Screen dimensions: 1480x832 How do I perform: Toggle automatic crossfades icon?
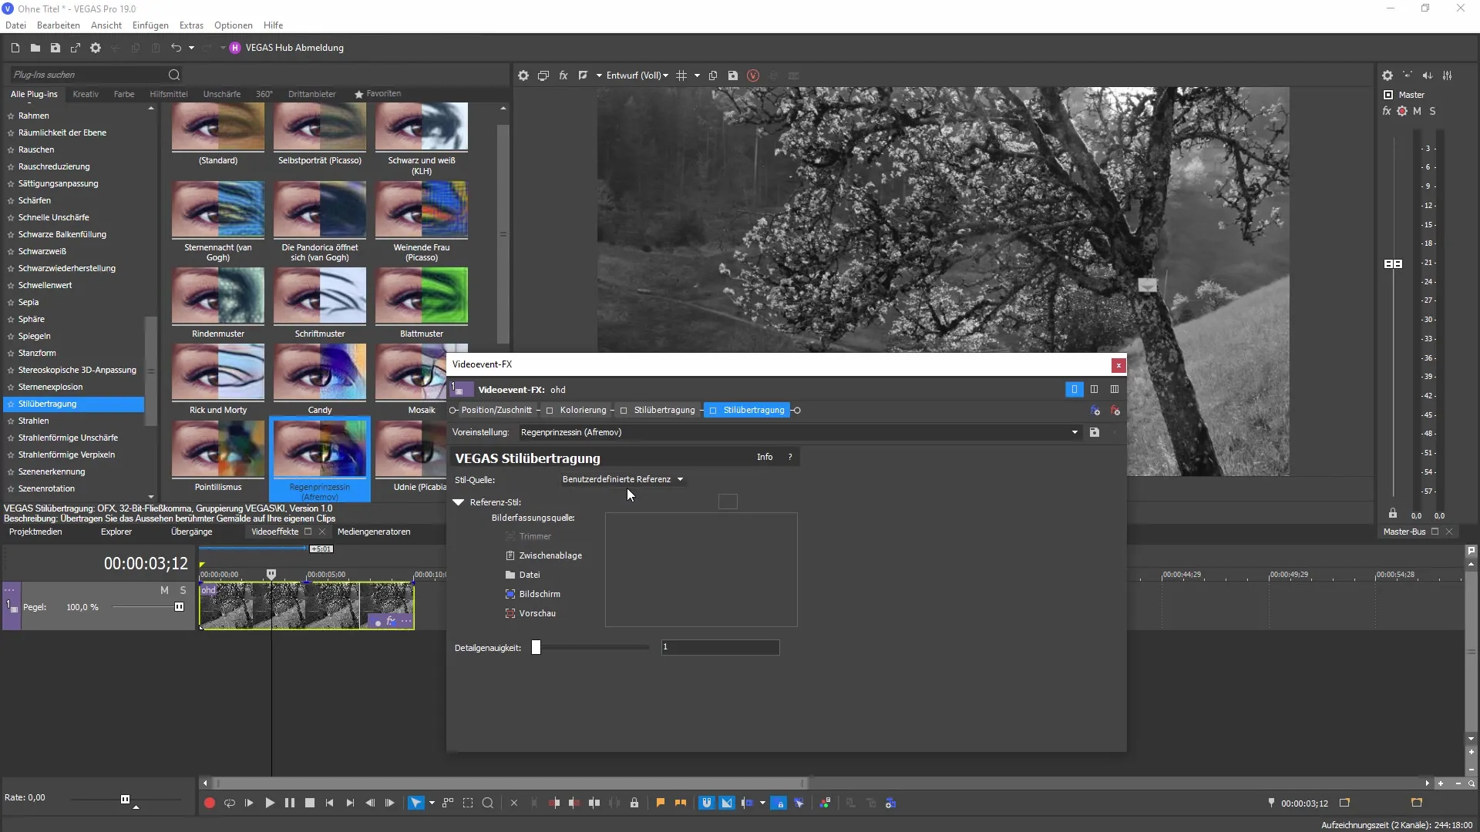727,803
